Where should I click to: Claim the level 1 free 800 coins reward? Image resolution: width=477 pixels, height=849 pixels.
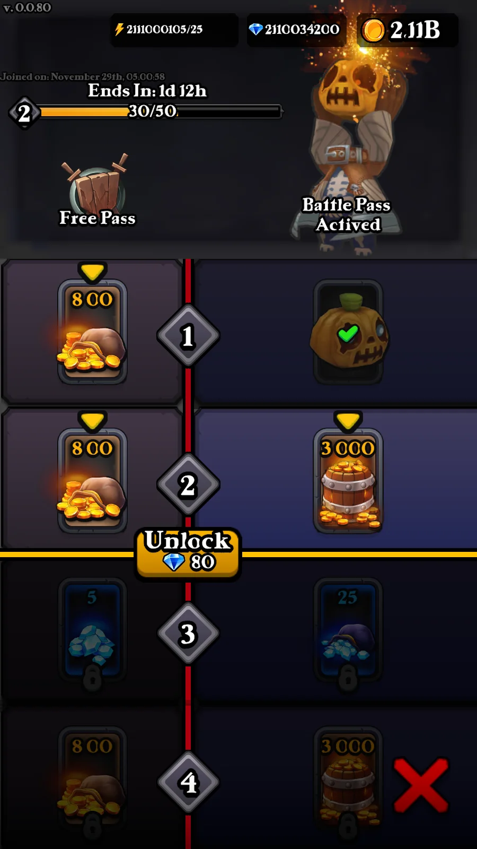(92, 332)
